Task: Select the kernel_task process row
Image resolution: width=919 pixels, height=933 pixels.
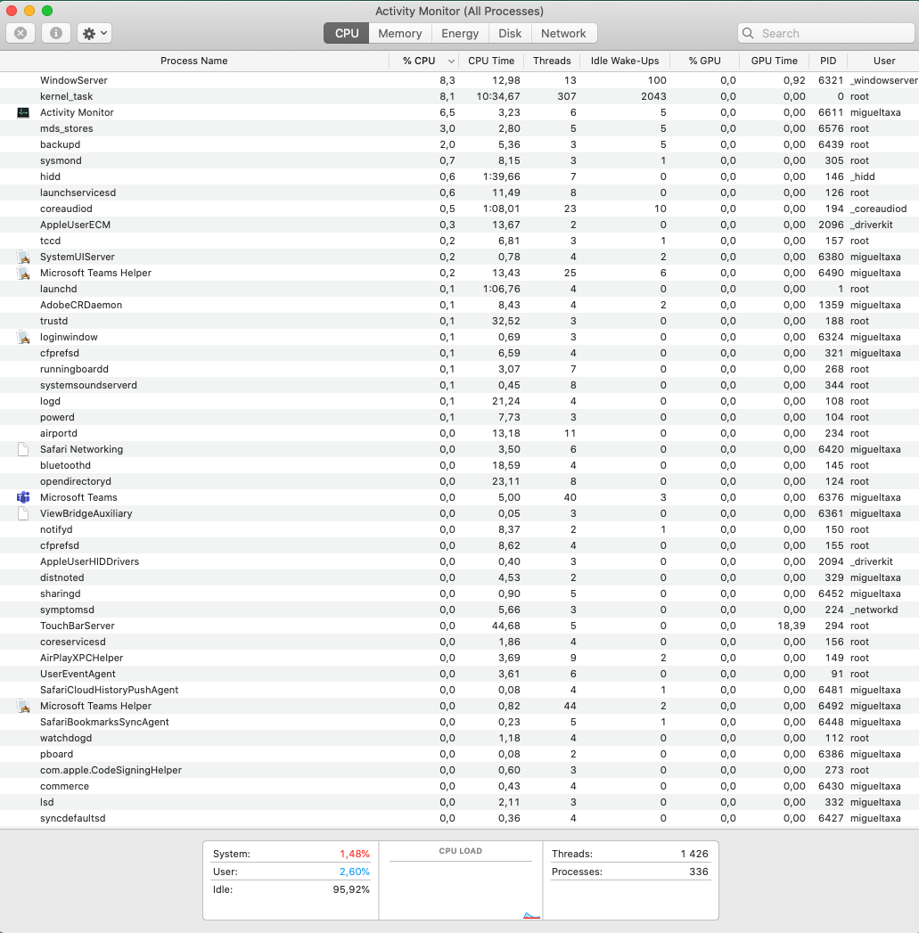Action: 460,96
